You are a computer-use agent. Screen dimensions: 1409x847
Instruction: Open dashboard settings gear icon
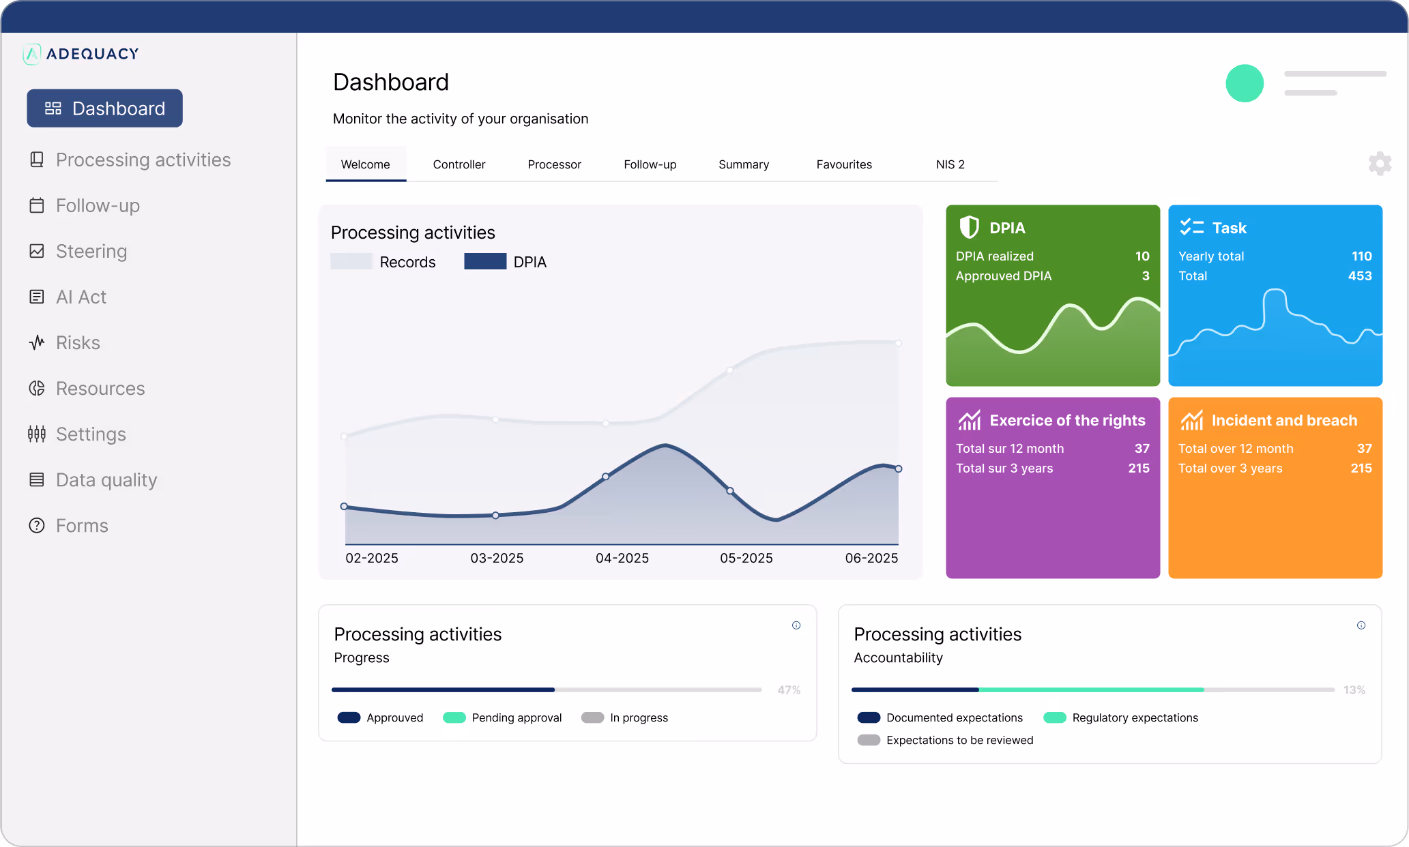click(1379, 164)
